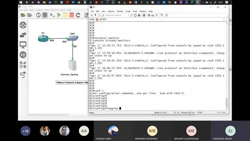
Task: Click session manager icon in terminal toolbar
Action: click(92, 15)
